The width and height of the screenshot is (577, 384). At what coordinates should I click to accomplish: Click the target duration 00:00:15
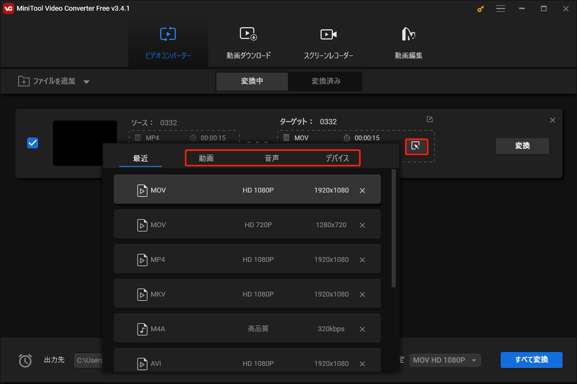click(x=367, y=138)
